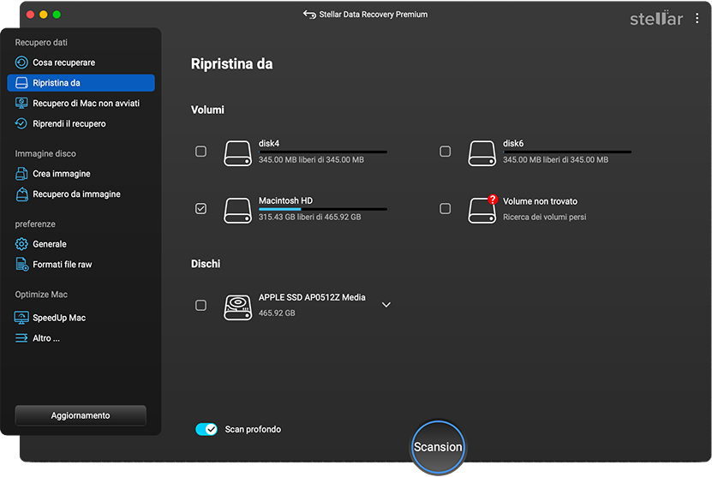This screenshot has height=477, width=712.
Task: Click the back arrow icon in title bar
Action: click(x=309, y=15)
